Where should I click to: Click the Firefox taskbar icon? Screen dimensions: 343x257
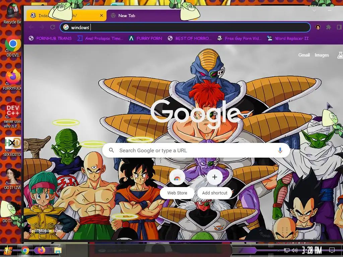tap(41, 250)
